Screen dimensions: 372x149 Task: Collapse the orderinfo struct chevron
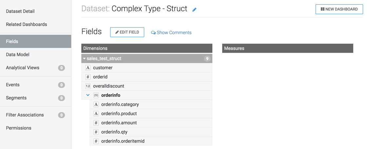click(x=88, y=95)
